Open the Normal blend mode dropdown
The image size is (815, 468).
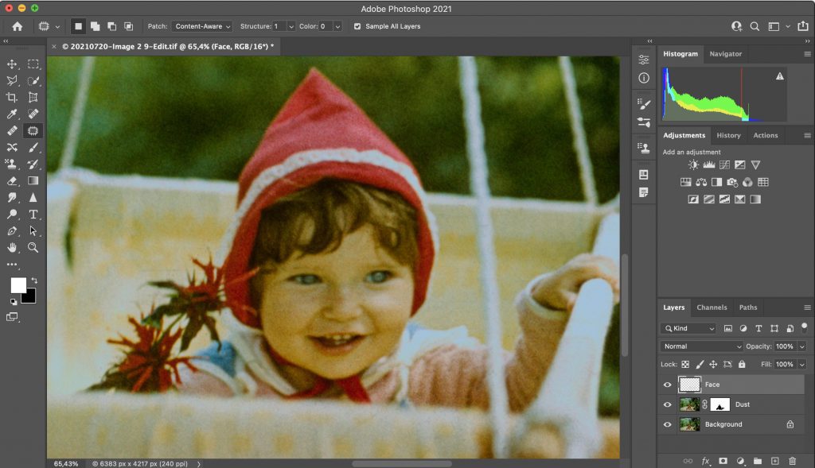[702, 346]
